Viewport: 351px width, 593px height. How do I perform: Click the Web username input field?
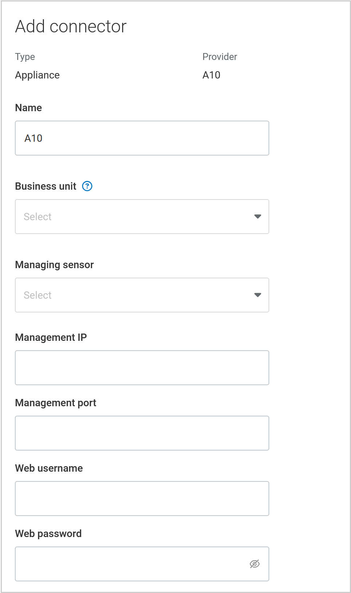pyautogui.click(x=142, y=499)
